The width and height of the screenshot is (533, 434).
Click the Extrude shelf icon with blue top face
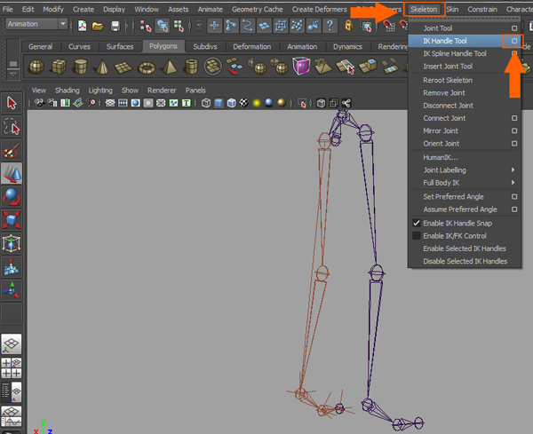368,67
